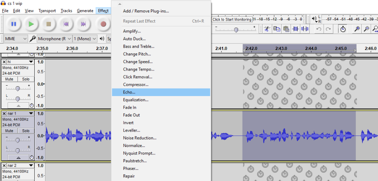Click the Trim audio outside selection icon
The width and height of the screenshot is (378, 181).
point(295,29)
